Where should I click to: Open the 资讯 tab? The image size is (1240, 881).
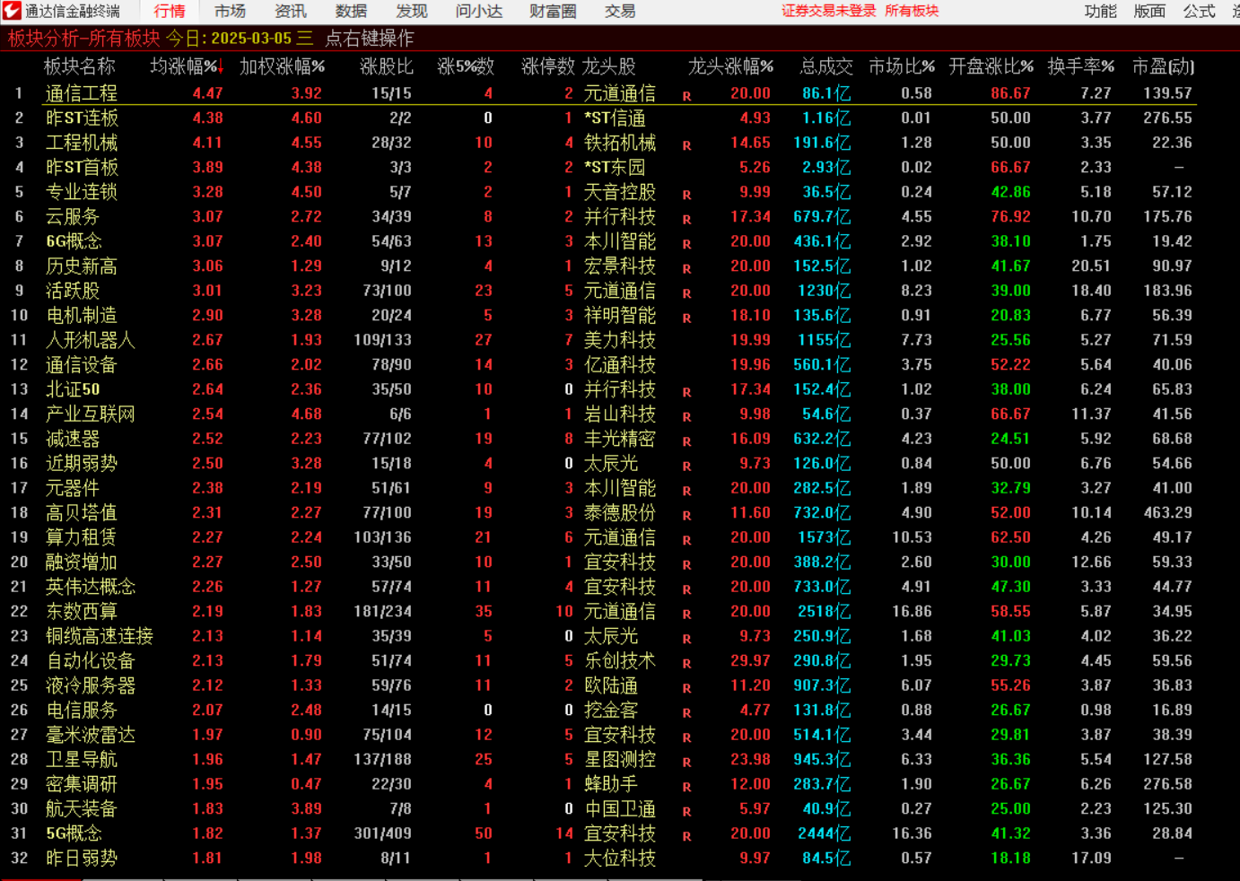[290, 11]
